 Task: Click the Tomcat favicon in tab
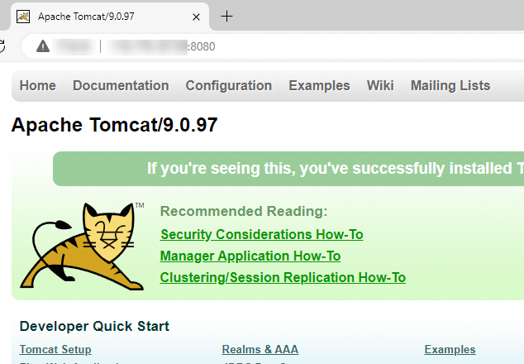coord(24,17)
